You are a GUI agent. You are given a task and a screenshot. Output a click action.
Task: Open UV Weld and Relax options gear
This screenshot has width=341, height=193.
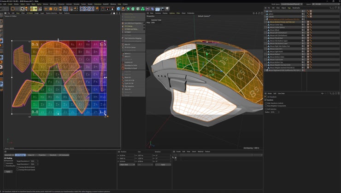click(144, 29)
